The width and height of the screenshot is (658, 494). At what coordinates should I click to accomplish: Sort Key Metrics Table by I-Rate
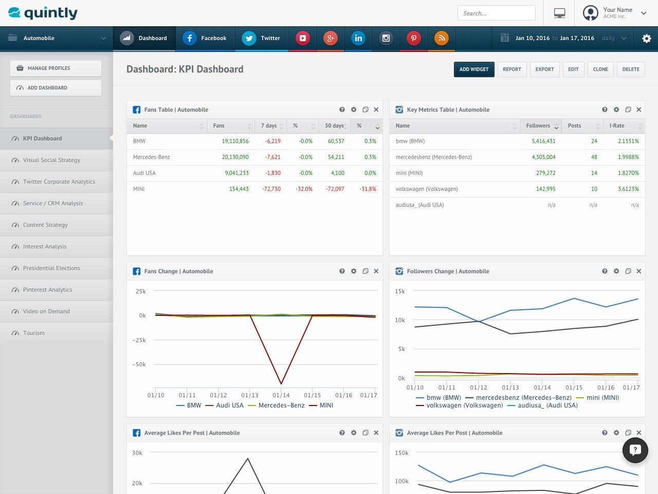pyautogui.click(x=624, y=126)
